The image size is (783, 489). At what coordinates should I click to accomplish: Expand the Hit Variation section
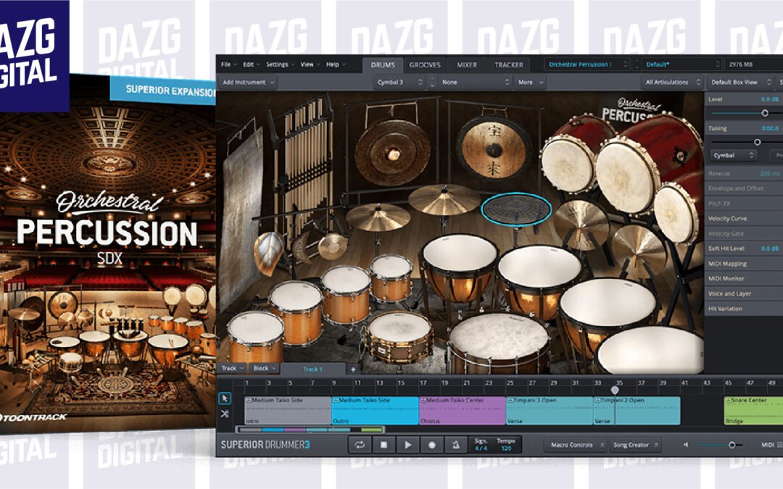pyautogui.click(x=744, y=309)
